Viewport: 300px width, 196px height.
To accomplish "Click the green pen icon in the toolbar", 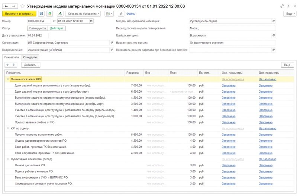I will click(x=60, y=14).
